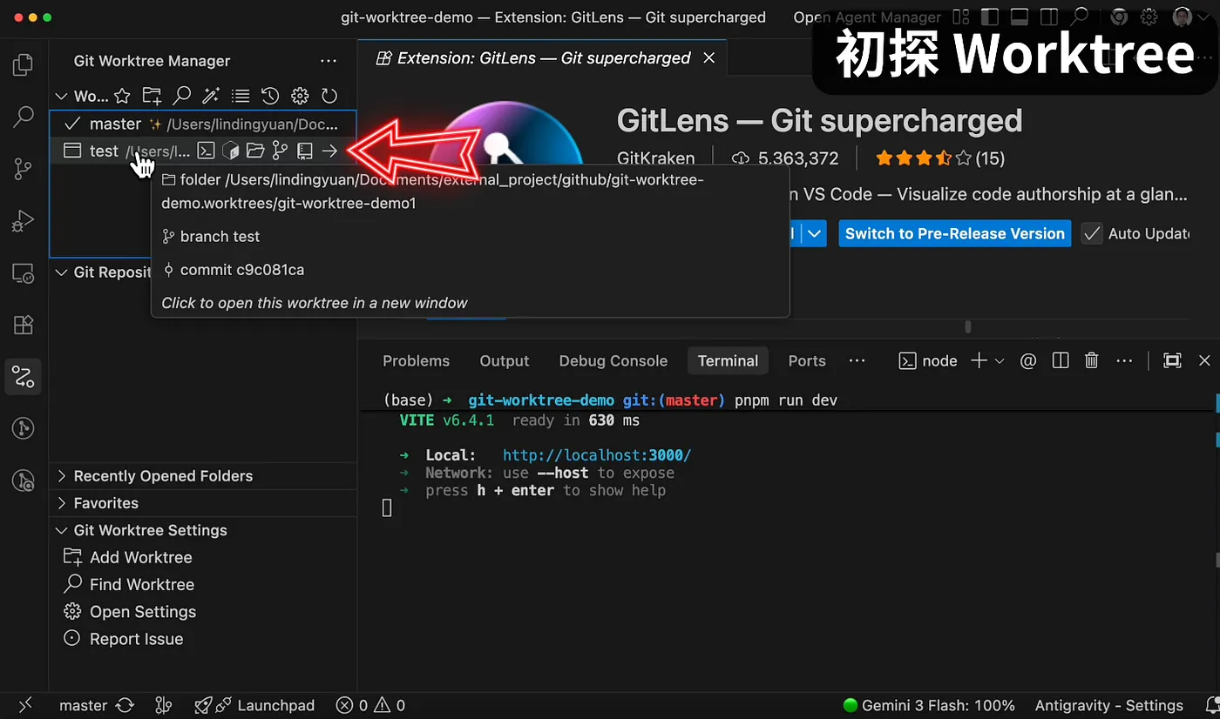
Task: Expand the Recently Opened Folders section
Action: [62, 476]
